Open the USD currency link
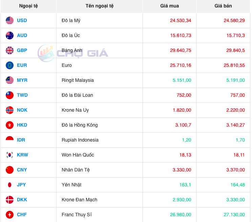This screenshot has height=222, width=252. tap(22, 20)
